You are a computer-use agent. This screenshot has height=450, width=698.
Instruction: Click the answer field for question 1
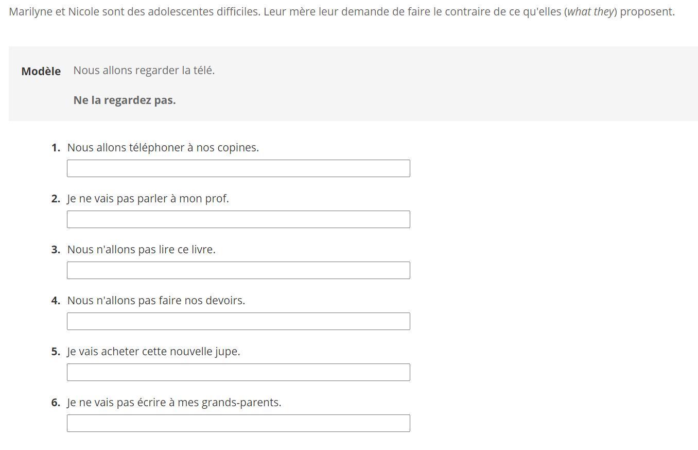click(x=238, y=168)
